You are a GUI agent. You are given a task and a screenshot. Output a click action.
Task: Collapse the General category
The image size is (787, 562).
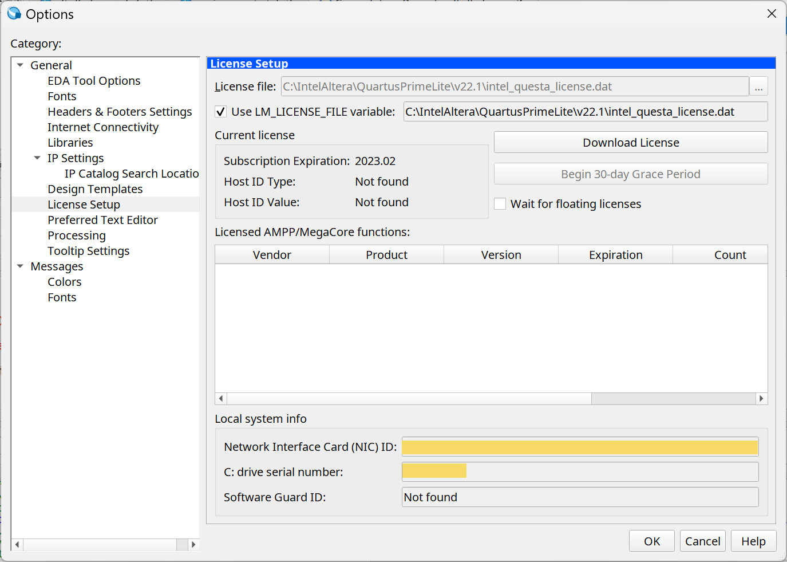[x=21, y=65]
